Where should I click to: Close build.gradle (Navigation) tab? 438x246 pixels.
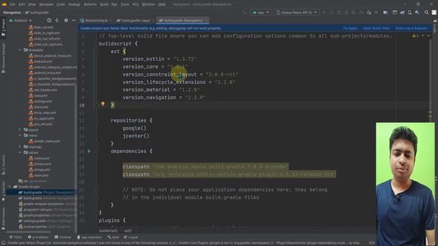pyautogui.click(x=206, y=20)
